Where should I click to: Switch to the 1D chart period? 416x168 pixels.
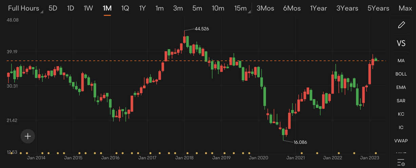pos(71,8)
